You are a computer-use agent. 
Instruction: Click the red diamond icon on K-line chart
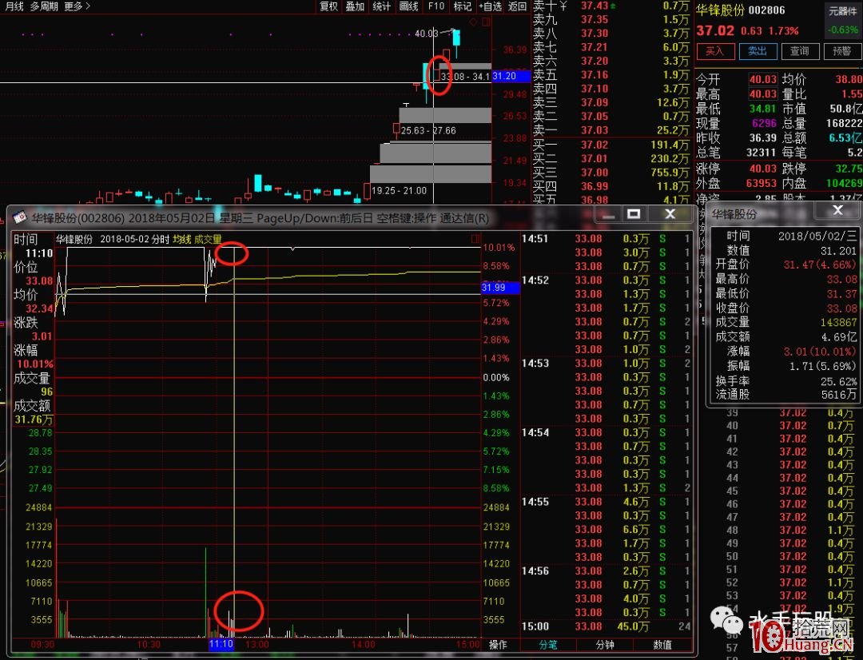pos(473,22)
